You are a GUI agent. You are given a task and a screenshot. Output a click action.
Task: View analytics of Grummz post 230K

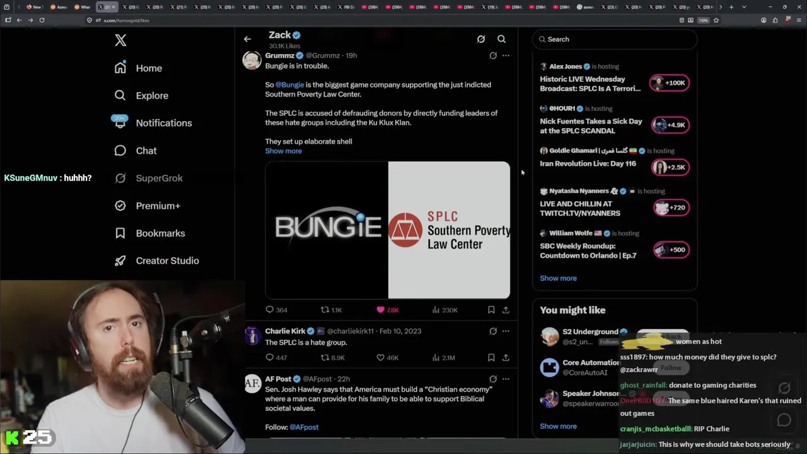pos(444,310)
